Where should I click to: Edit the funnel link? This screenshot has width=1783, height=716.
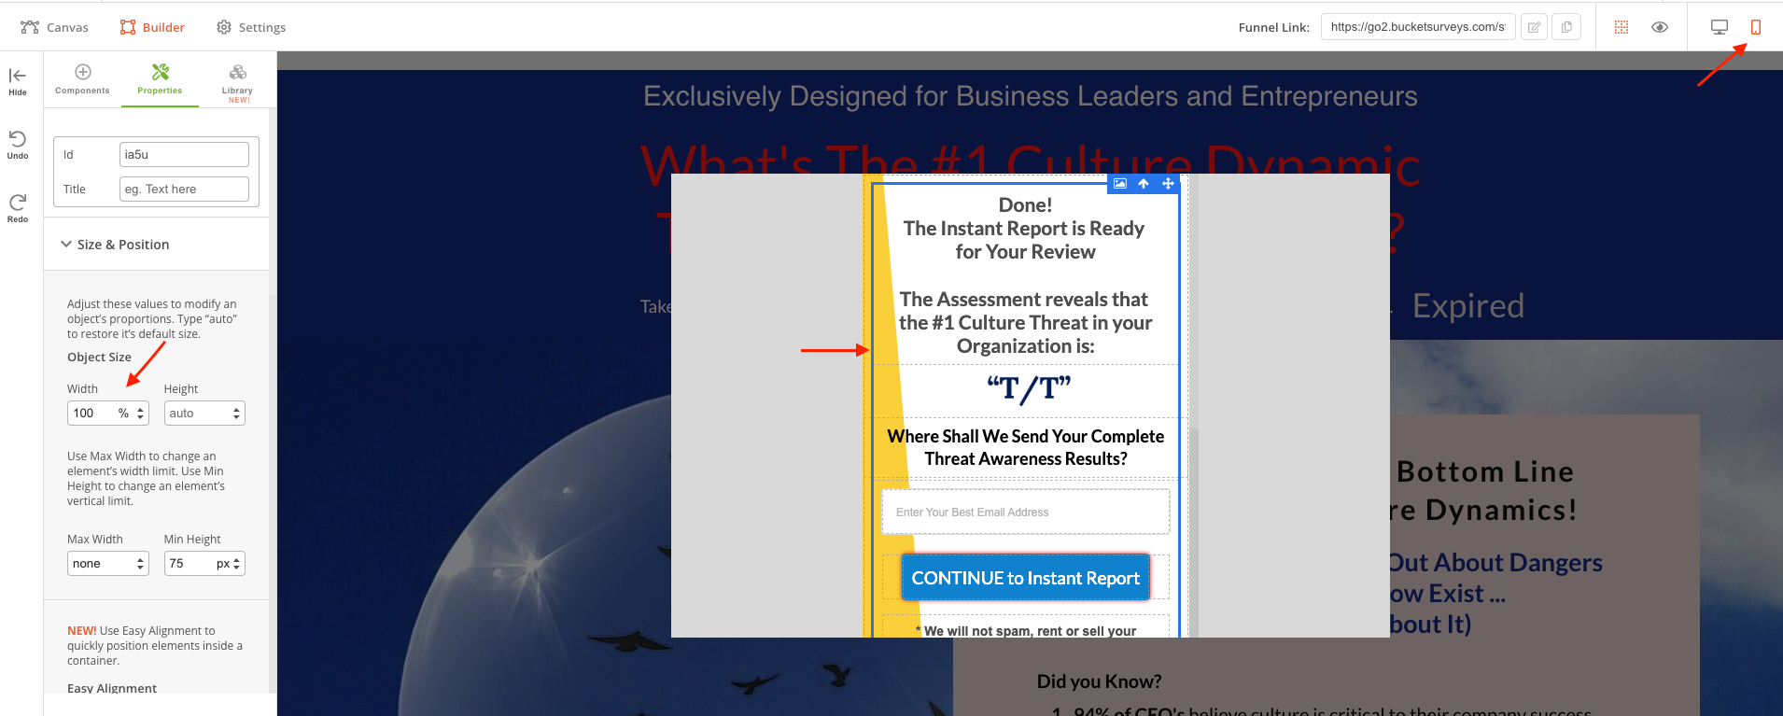[1534, 27]
